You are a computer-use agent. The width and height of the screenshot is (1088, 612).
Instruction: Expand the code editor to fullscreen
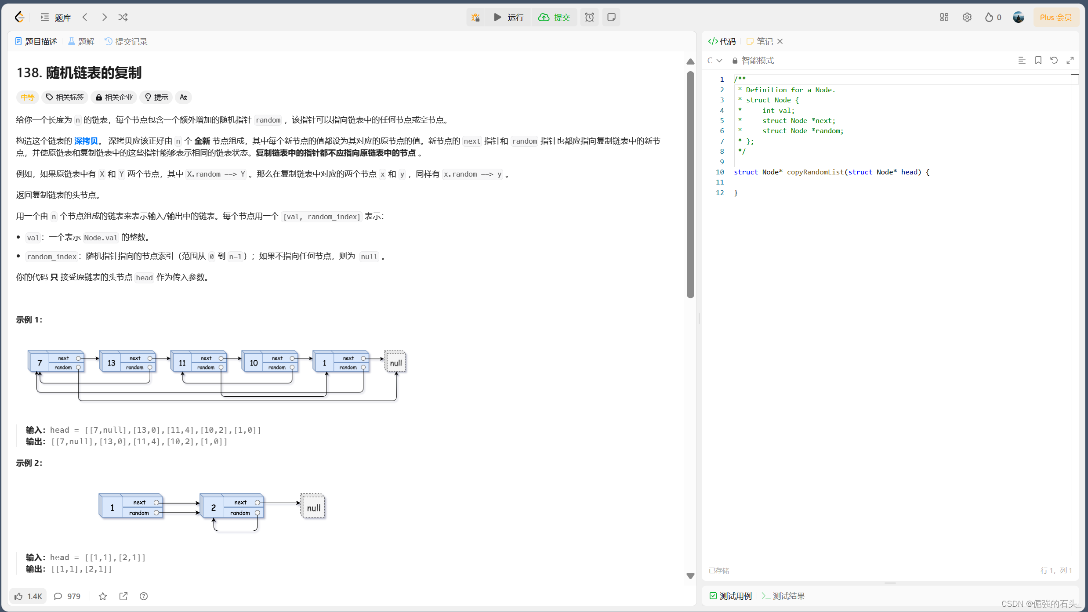coord(1070,60)
